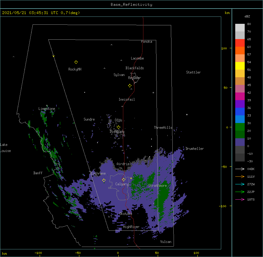This screenshot has height=257, width=263.
Task: Click the yellow radar marker above Calgary label
Action: pos(124,180)
